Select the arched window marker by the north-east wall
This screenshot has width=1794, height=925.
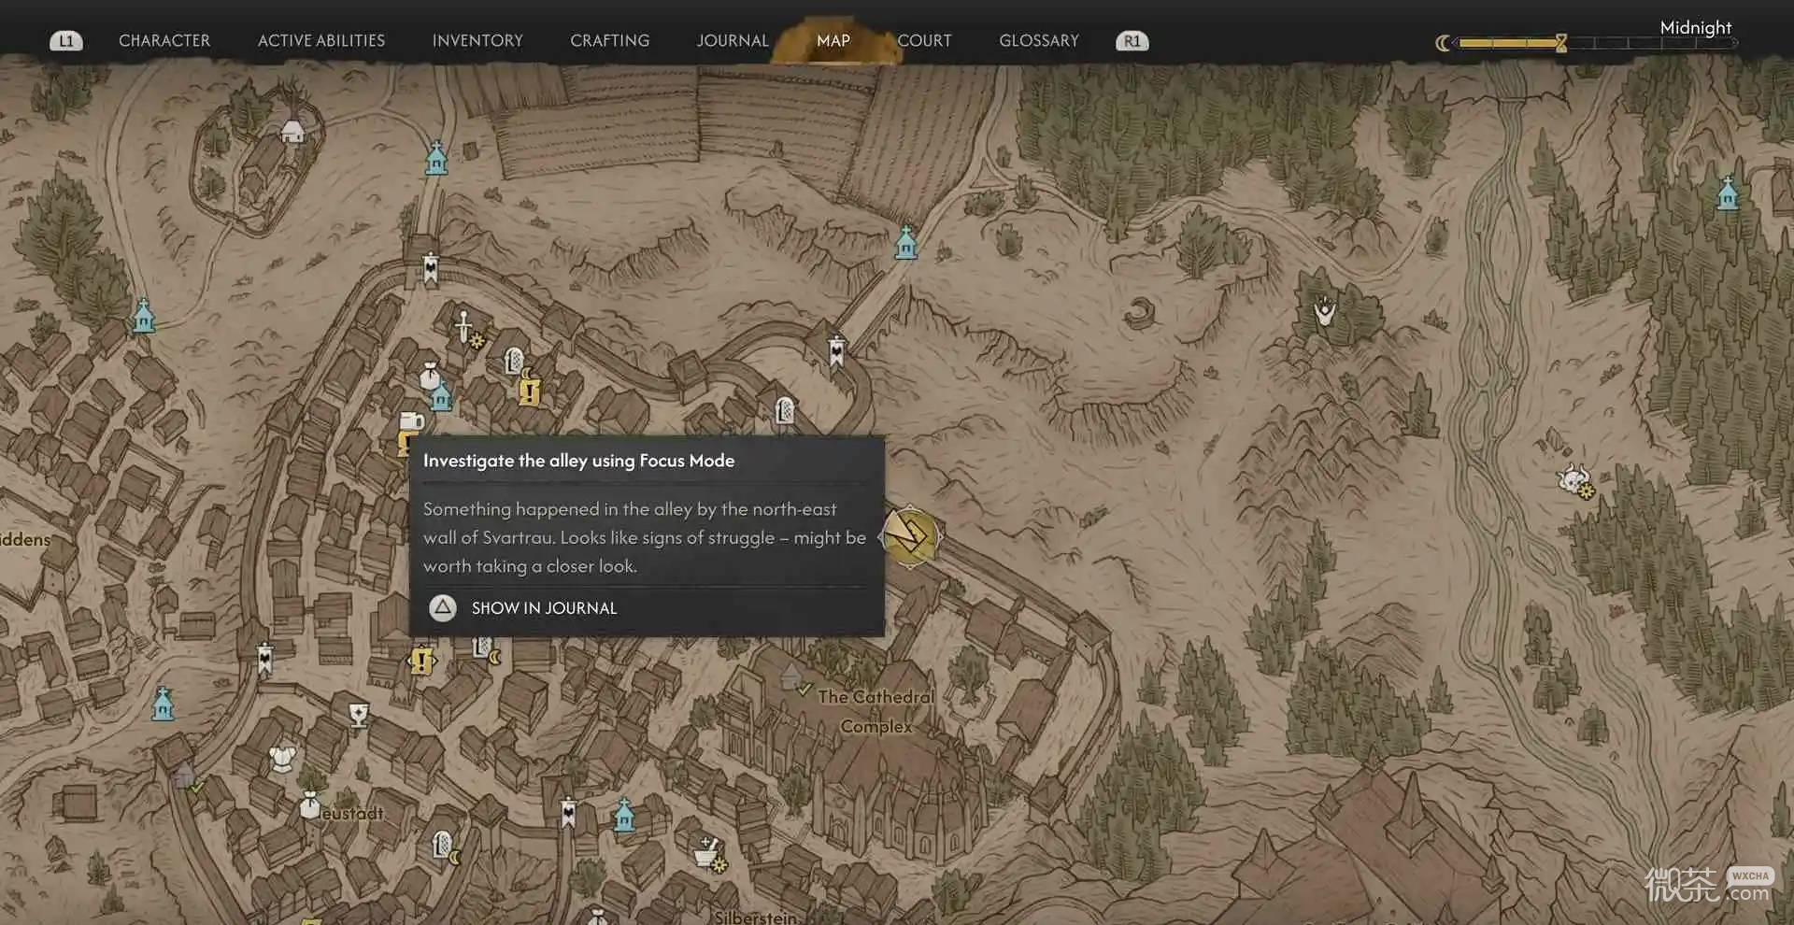point(785,409)
